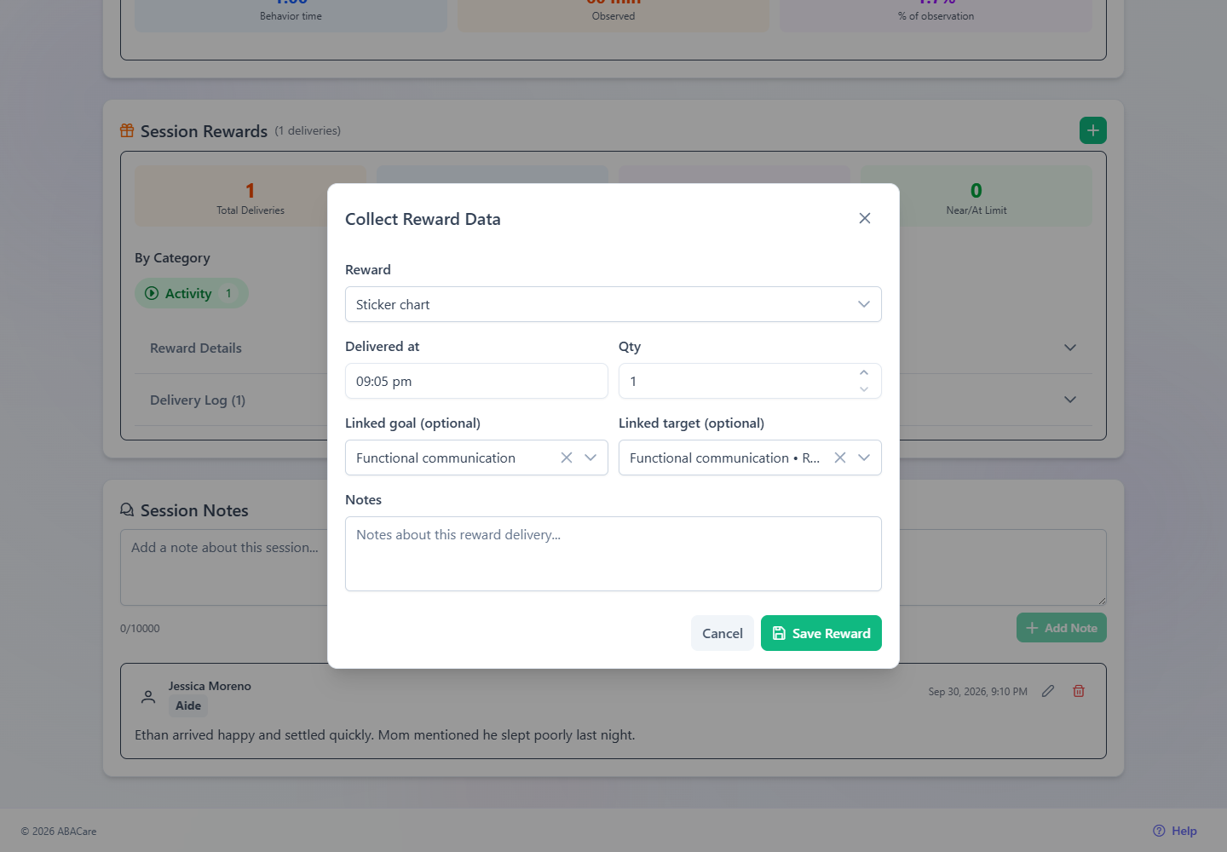1227x852 pixels.
Task: Select the Activity category chip
Action: click(x=192, y=293)
